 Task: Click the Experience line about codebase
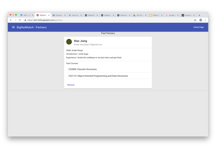point(94,58)
